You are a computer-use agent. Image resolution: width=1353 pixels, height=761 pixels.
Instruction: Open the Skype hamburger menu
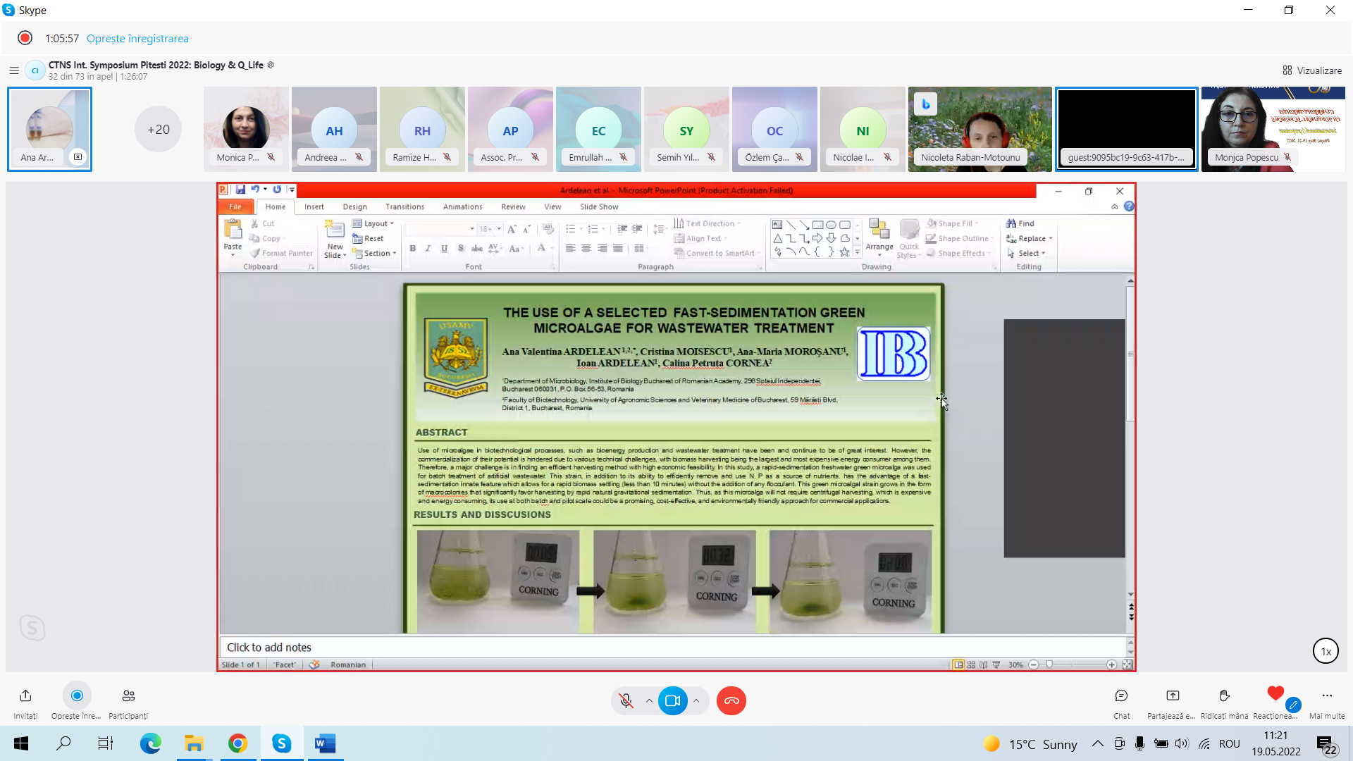(13, 70)
